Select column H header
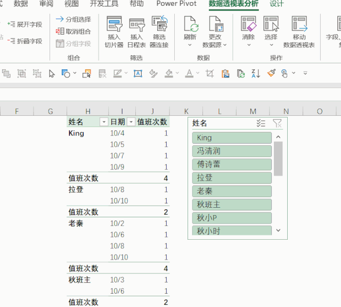The height and width of the screenshot is (307, 341). click(87, 112)
